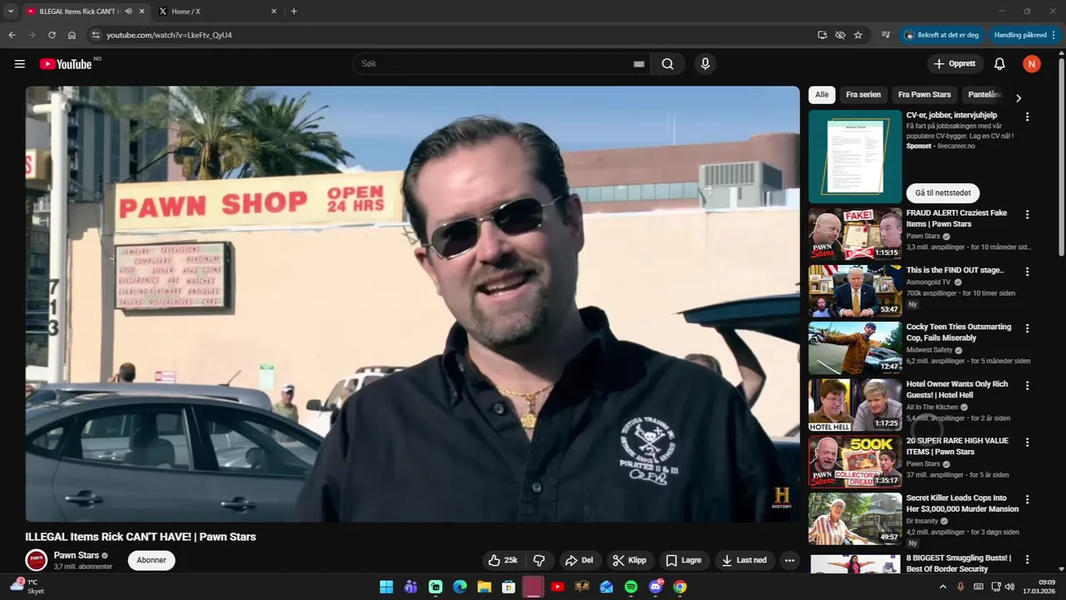
Task: Open Handling påkrevd Chrome menu
Action: coord(1024,35)
